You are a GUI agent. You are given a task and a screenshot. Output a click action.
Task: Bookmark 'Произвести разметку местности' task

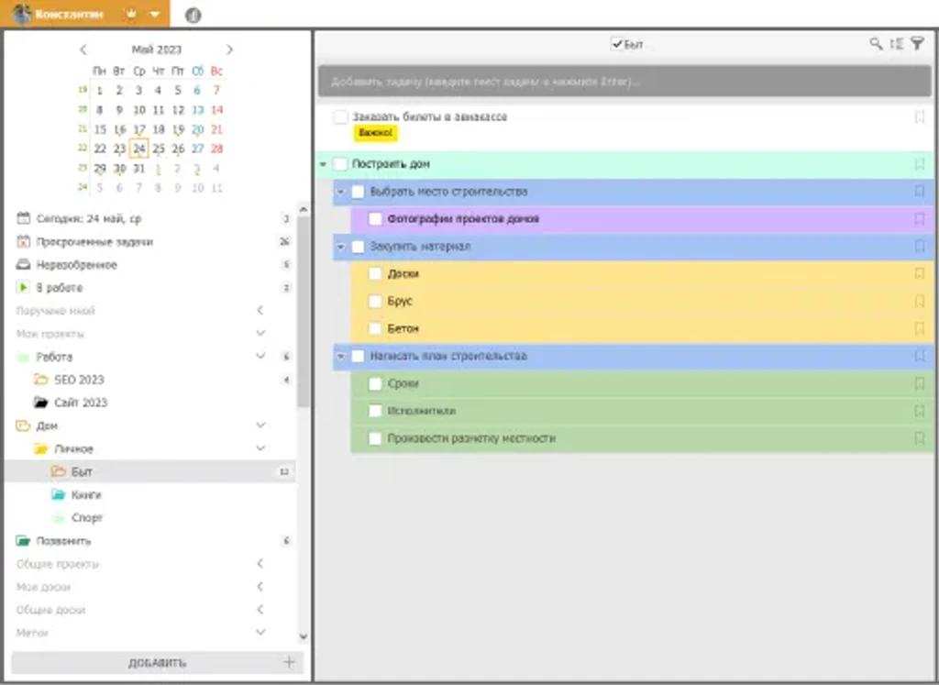pos(920,438)
